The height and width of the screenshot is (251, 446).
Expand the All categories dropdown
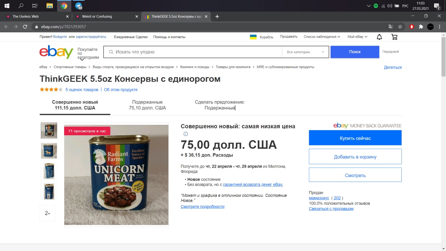tap(305, 52)
